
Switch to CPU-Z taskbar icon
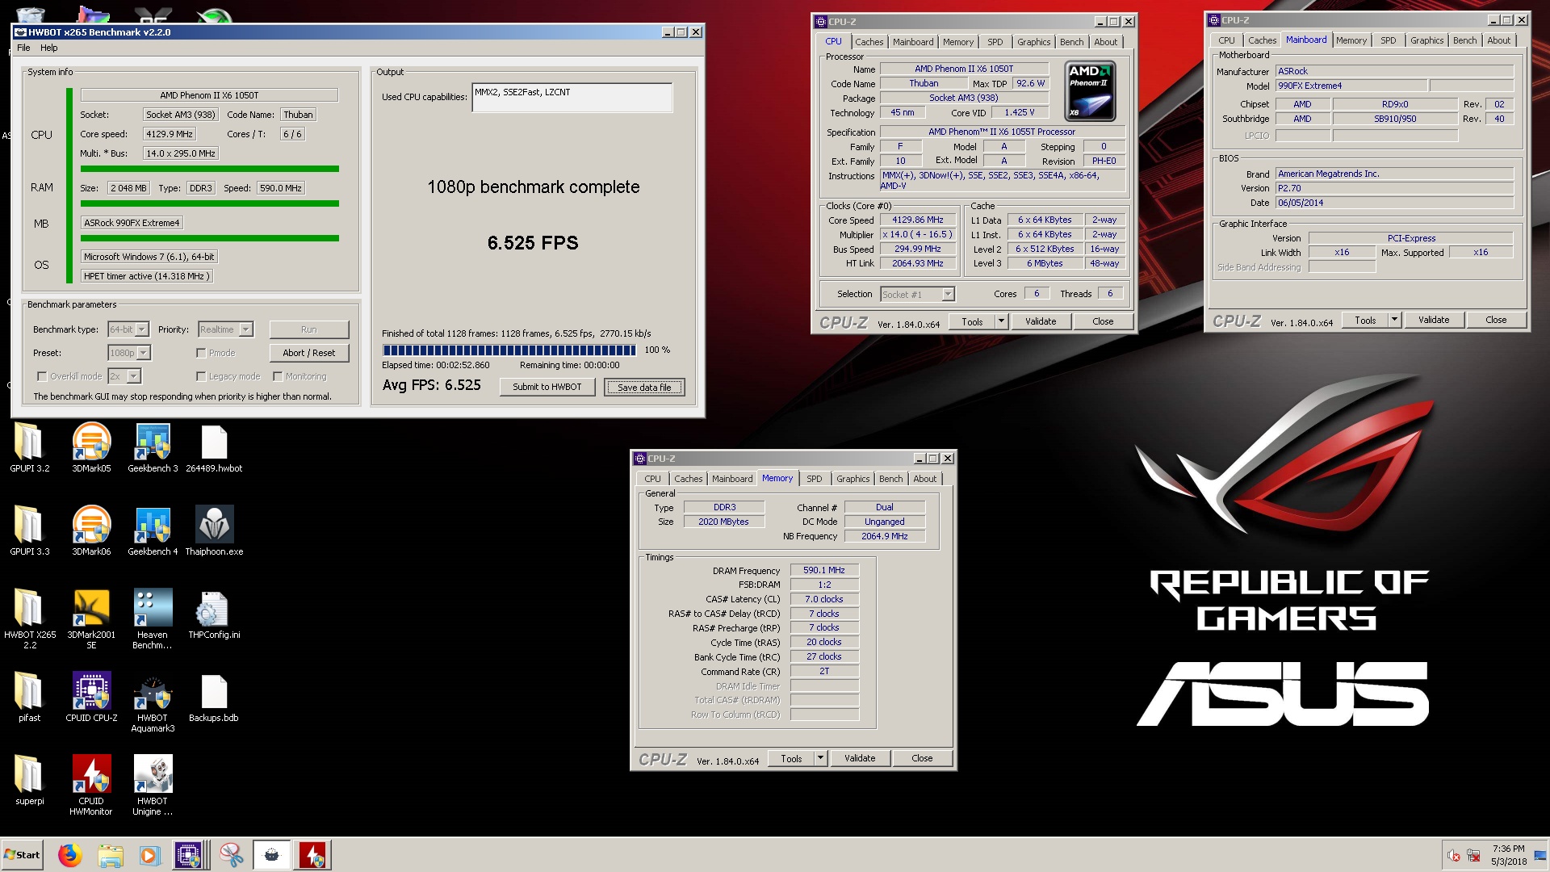click(x=189, y=854)
